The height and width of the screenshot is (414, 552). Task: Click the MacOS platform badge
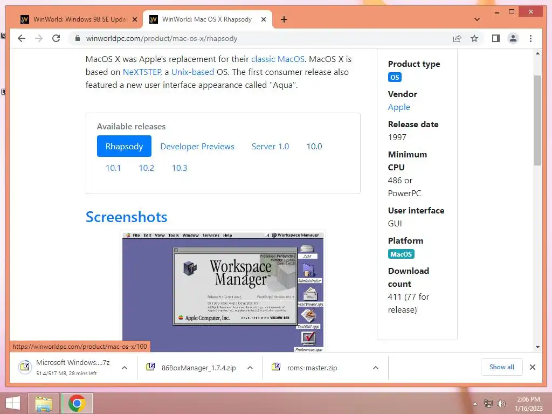[x=401, y=254]
